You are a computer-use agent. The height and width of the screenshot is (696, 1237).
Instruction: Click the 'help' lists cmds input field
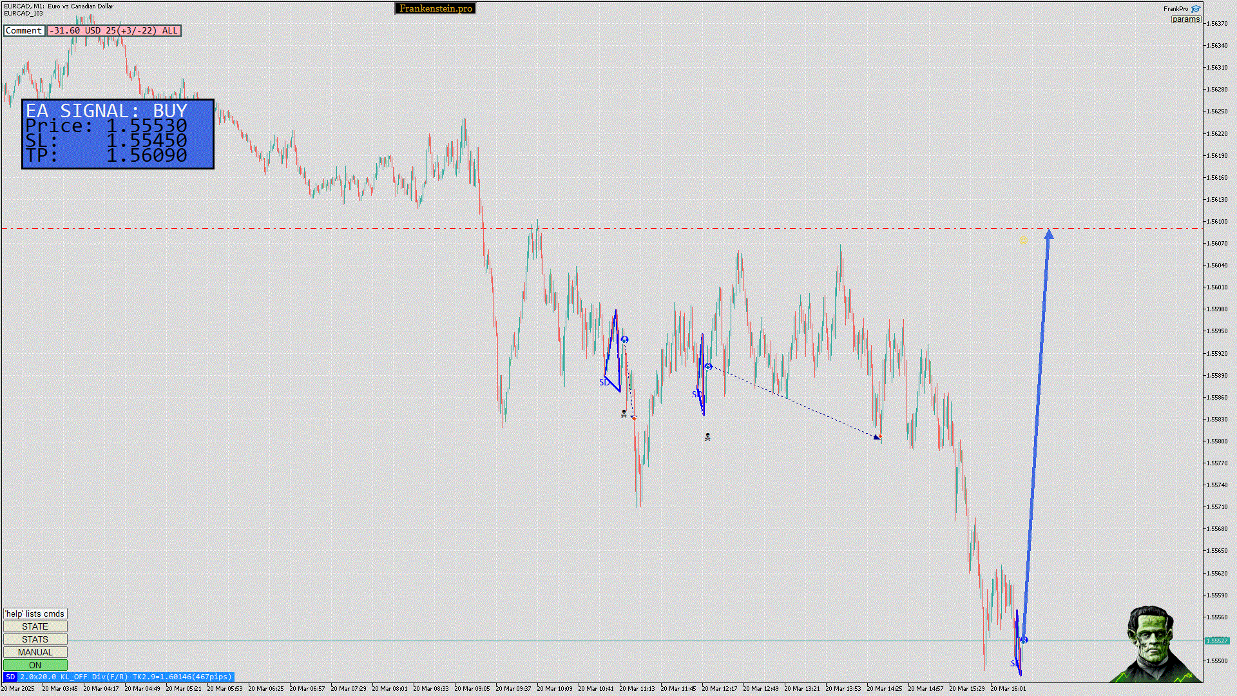pos(35,614)
